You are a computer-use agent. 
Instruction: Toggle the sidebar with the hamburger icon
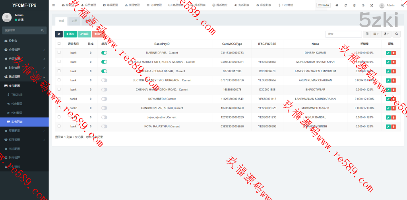(54, 5)
